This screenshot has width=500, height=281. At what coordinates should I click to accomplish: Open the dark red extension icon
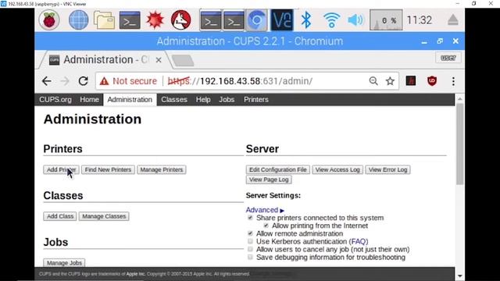point(411,81)
